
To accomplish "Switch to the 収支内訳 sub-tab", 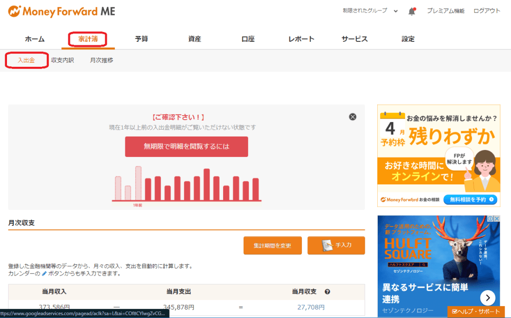I will (62, 60).
